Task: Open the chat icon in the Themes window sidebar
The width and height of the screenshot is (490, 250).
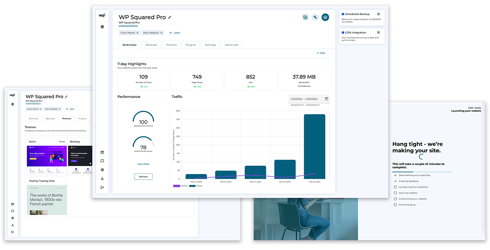Action: pos(13,211)
